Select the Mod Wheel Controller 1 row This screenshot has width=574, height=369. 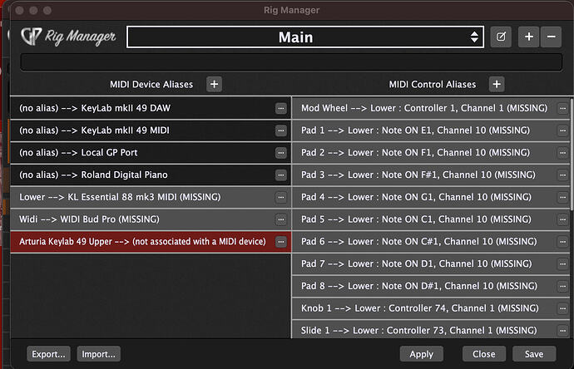431,108
